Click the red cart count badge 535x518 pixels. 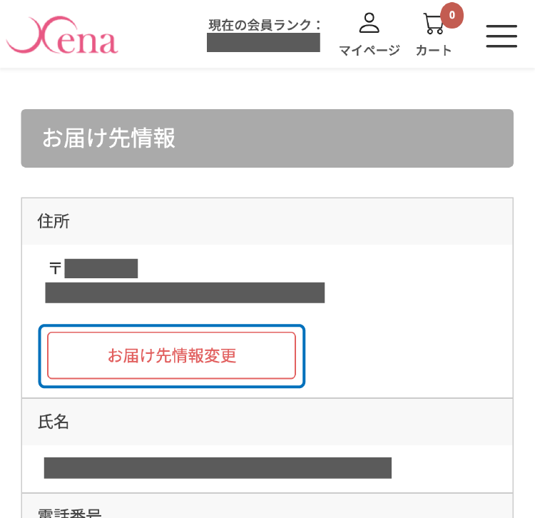pyautogui.click(x=452, y=15)
